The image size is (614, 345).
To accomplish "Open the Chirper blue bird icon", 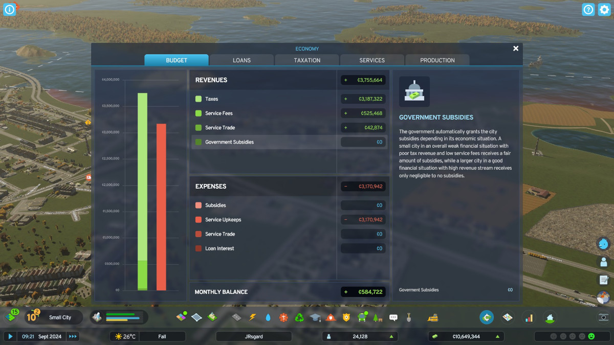I will pyautogui.click(x=603, y=244).
